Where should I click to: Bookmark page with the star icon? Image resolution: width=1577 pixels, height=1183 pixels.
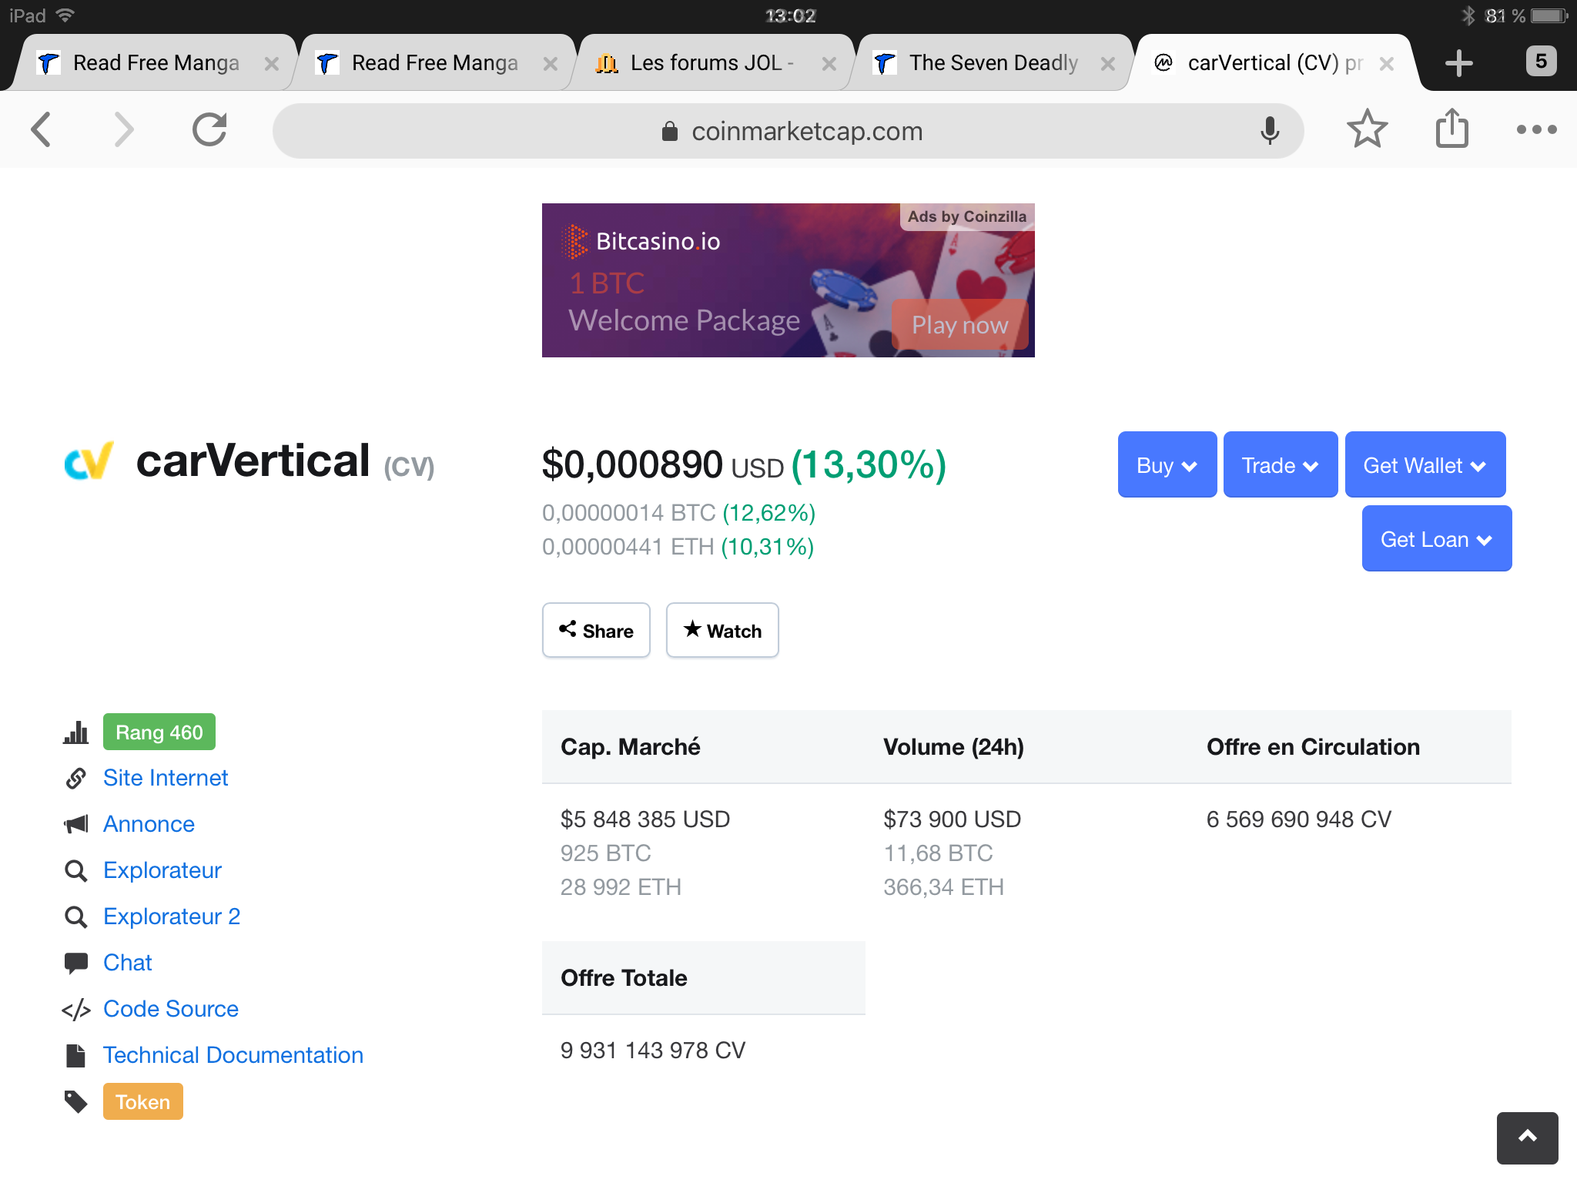pos(1368,129)
